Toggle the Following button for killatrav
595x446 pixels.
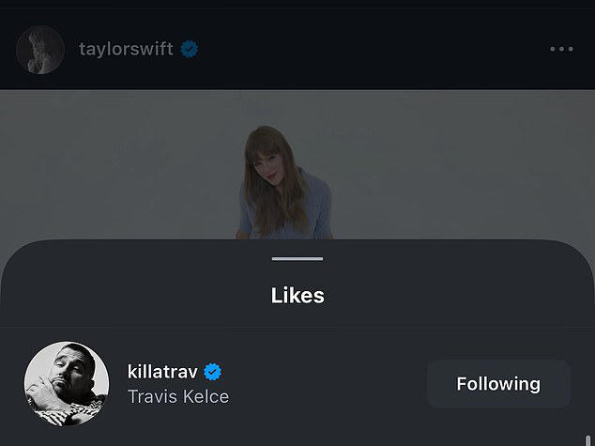[x=498, y=383]
